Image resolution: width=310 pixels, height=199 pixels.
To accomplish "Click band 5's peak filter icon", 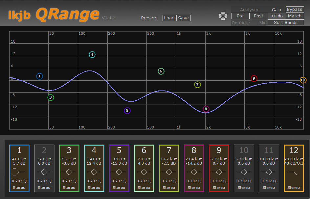I will [x=119, y=172].
